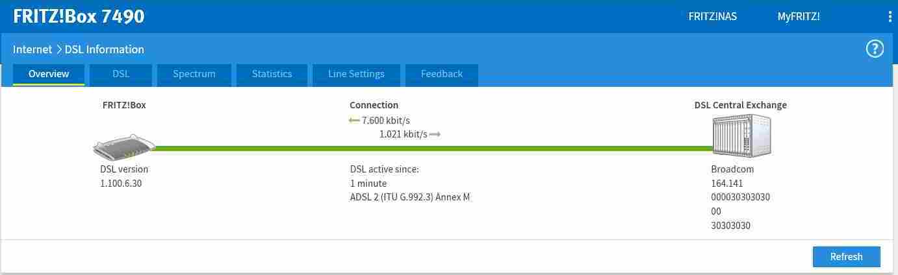
Task: Click the FRITZ!Box heading above the router
Action: point(124,105)
